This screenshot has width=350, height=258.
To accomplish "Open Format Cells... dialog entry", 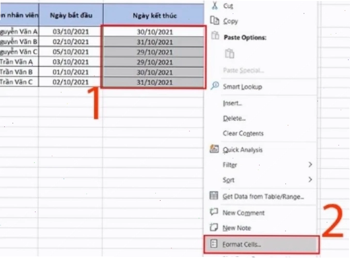I will click(x=261, y=245).
